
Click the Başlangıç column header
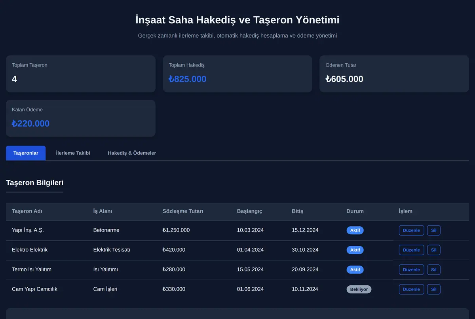point(249,211)
